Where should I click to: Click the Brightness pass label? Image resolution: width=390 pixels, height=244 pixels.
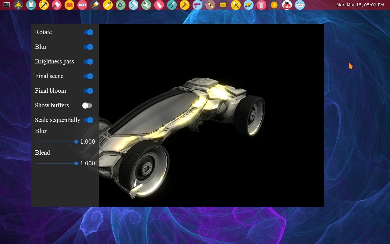pyautogui.click(x=55, y=62)
